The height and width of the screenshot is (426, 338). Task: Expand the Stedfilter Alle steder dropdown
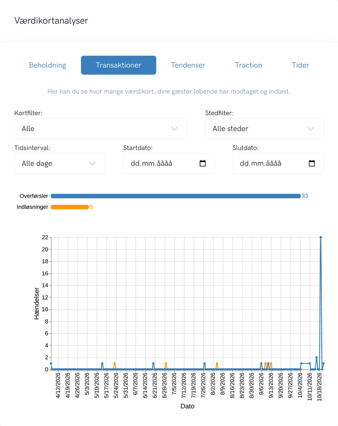coord(264,129)
